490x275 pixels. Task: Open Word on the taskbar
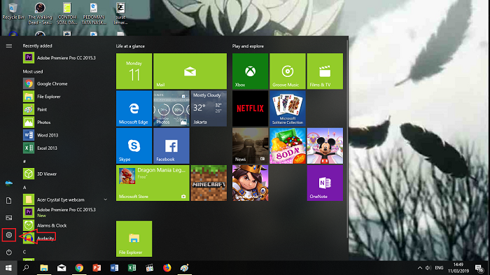[114, 268]
